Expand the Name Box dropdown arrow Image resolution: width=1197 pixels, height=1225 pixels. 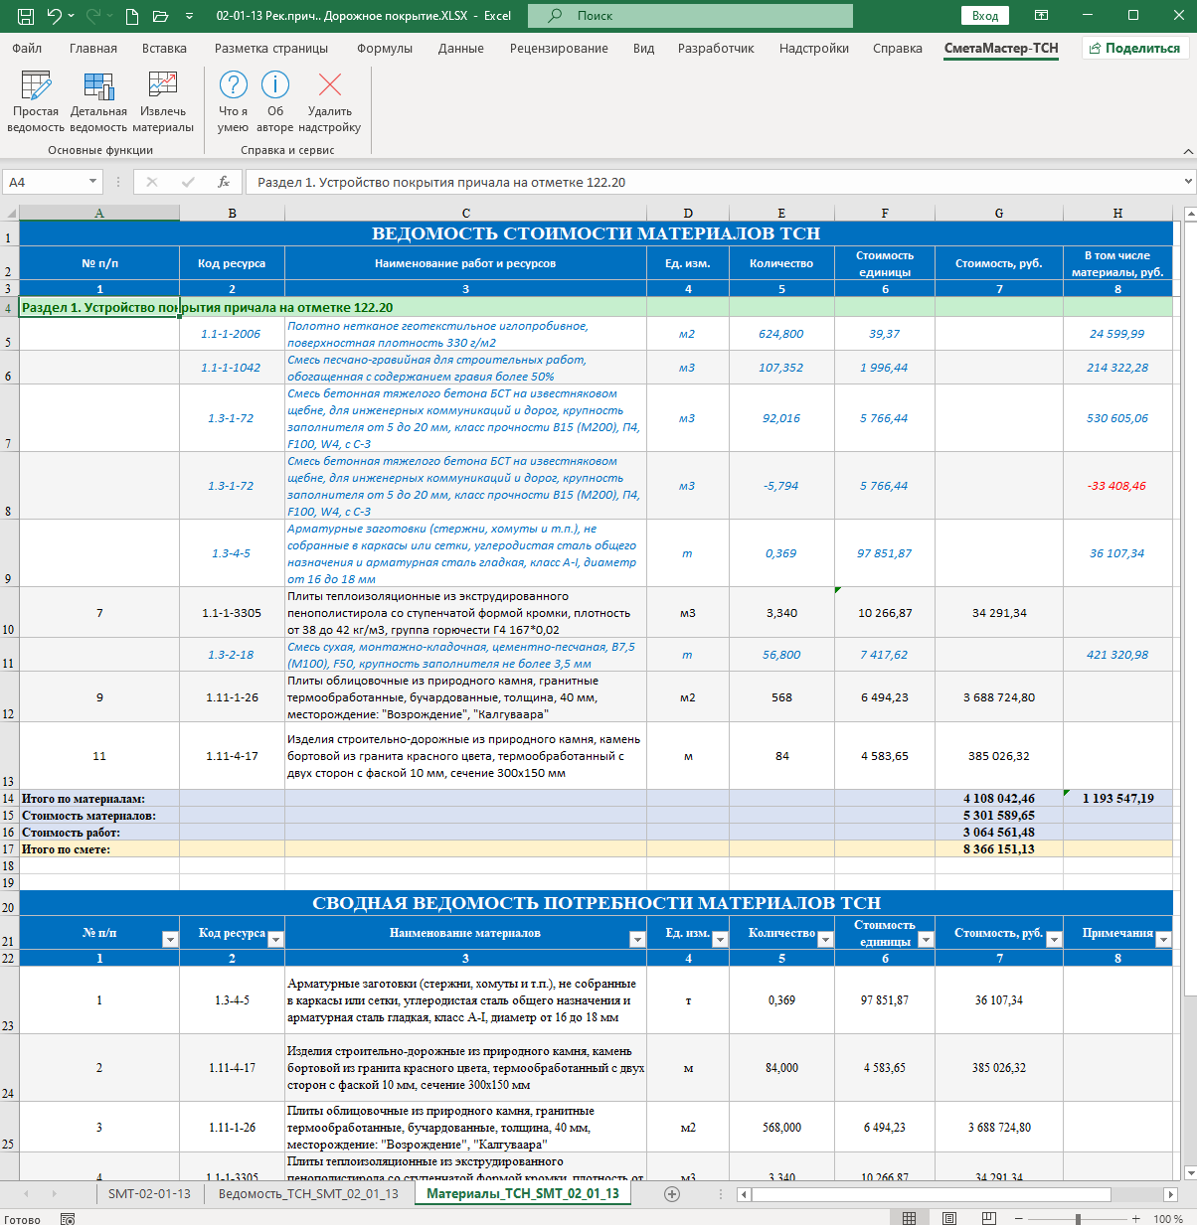93,182
